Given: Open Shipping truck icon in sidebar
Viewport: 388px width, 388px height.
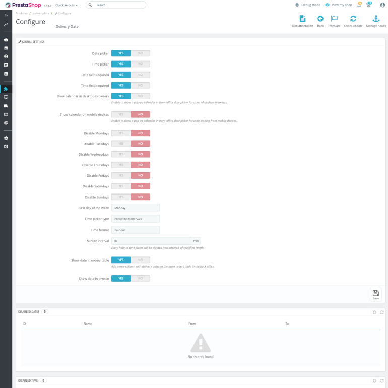Looking at the screenshot, I should (6, 106).
